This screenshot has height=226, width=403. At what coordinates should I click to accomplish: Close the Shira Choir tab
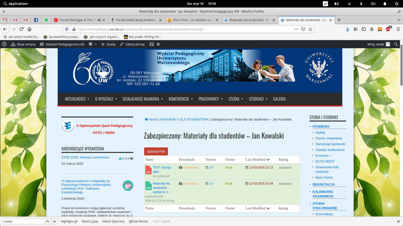217,20
